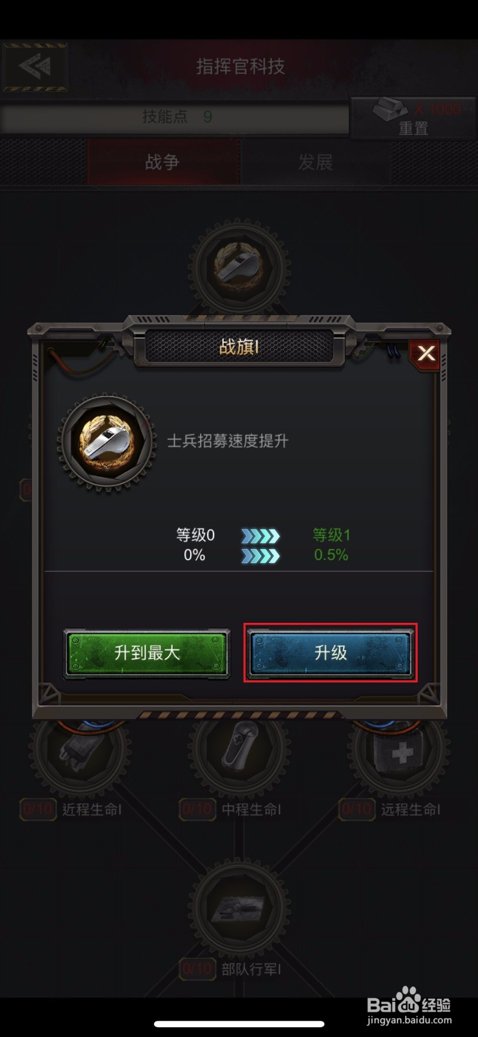
Task: Open the 远程生命I medkit node
Action: click(x=399, y=749)
